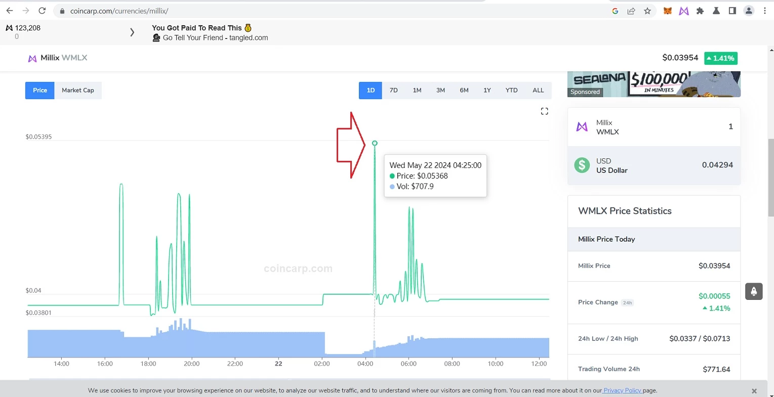Switch chart to Market Cap

click(78, 90)
